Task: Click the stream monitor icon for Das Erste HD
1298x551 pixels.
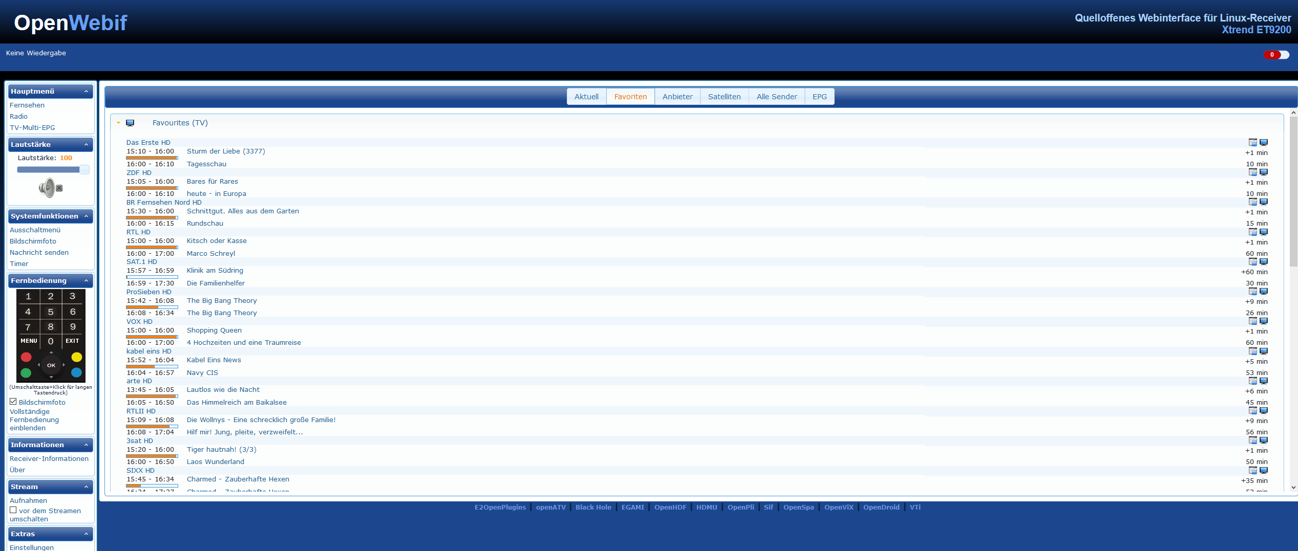Action: point(1264,142)
